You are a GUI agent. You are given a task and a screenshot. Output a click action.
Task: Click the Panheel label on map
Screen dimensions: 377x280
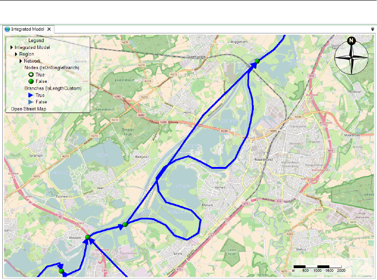(x=62, y=196)
